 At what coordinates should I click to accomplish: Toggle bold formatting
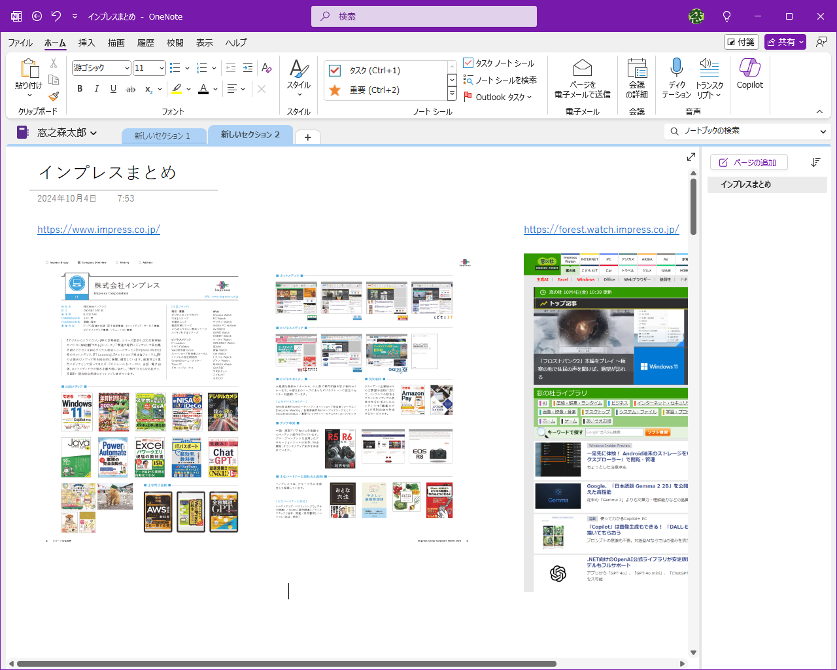[x=80, y=89]
